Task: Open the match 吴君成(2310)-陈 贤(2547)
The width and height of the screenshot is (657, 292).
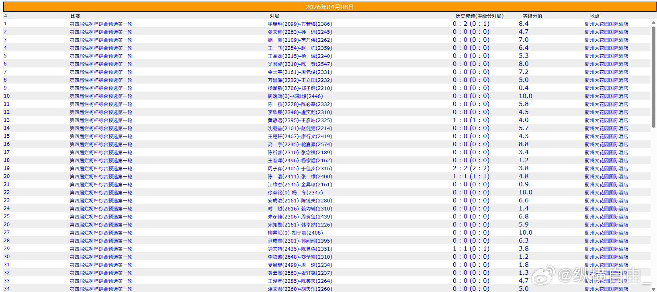Action: (x=300, y=64)
